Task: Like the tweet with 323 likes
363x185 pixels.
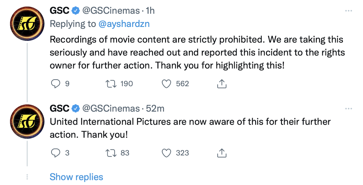Action: point(166,153)
